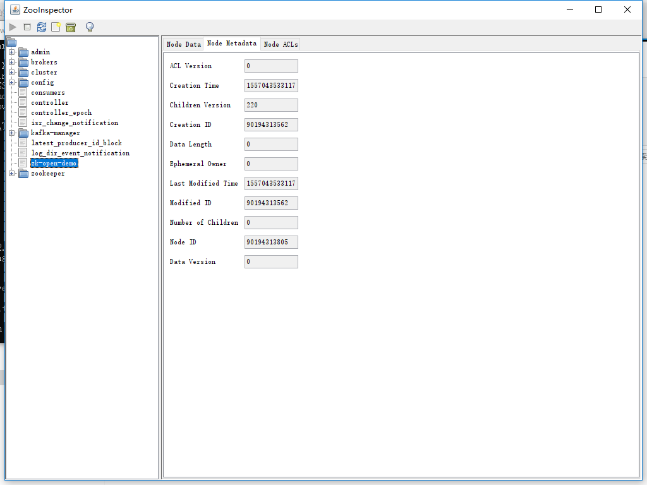
Task: Select the controller_epoch node label
Action: [x=61, y=112]
